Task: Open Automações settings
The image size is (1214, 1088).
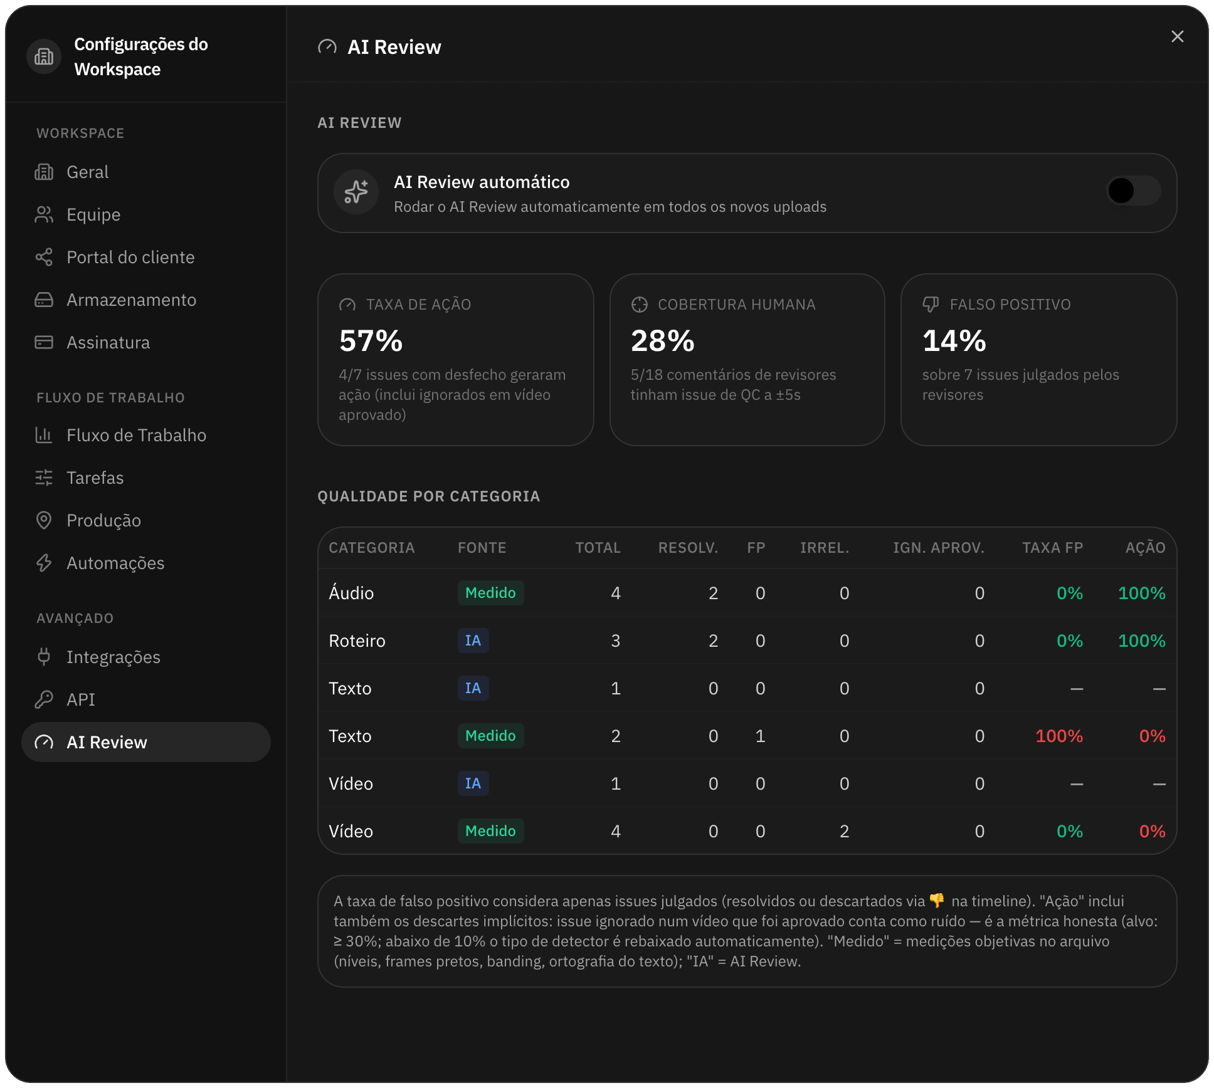Action: tap(146, 563)
